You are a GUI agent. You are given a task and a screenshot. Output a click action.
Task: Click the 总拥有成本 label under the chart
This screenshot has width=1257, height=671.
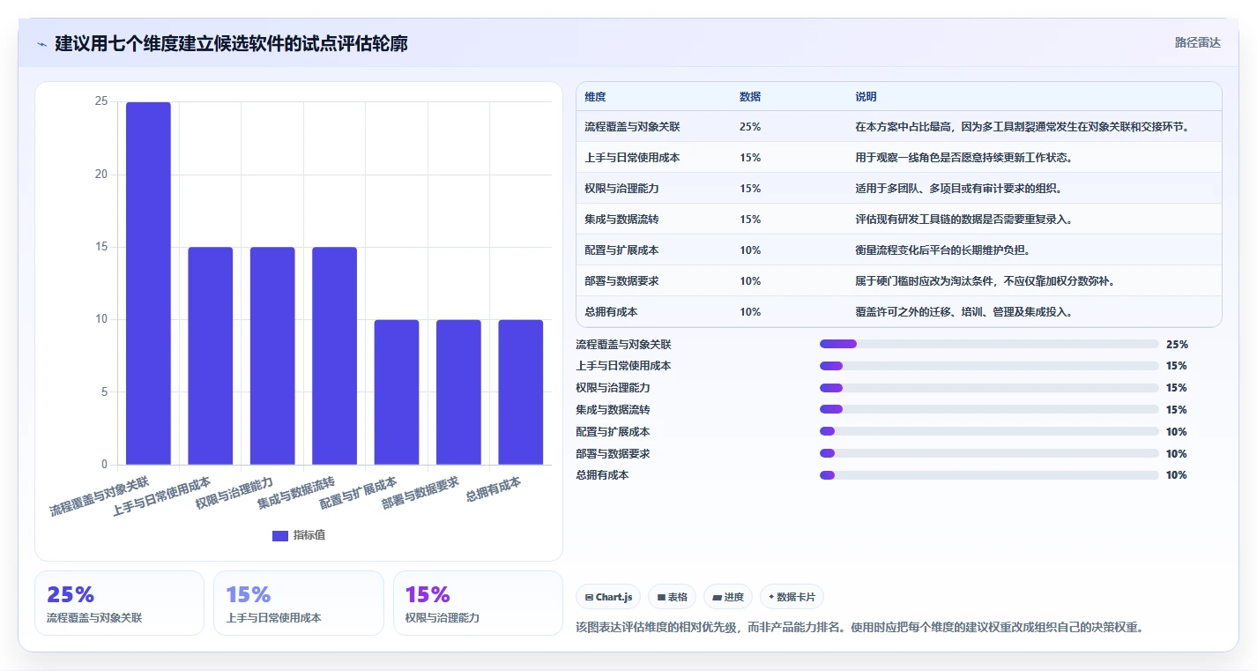coord(494,488)
